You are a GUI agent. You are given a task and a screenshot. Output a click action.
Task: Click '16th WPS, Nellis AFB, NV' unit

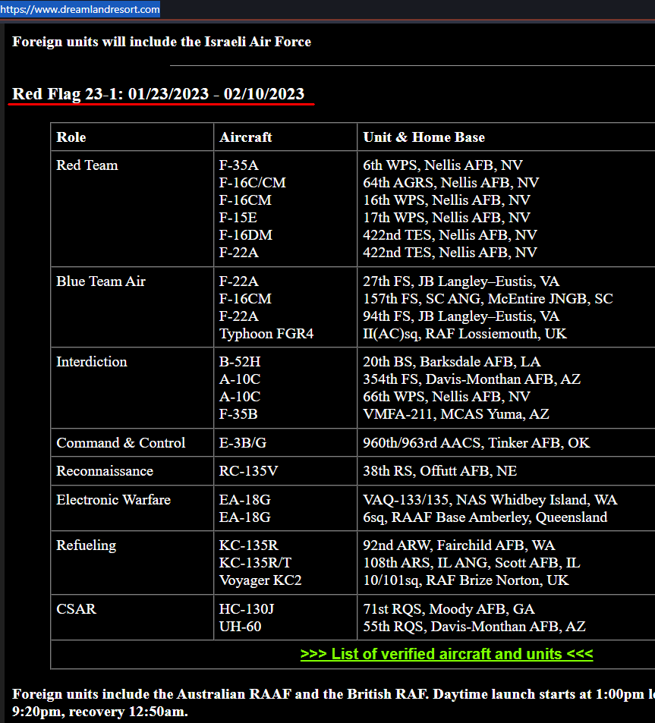click(446, 200)
